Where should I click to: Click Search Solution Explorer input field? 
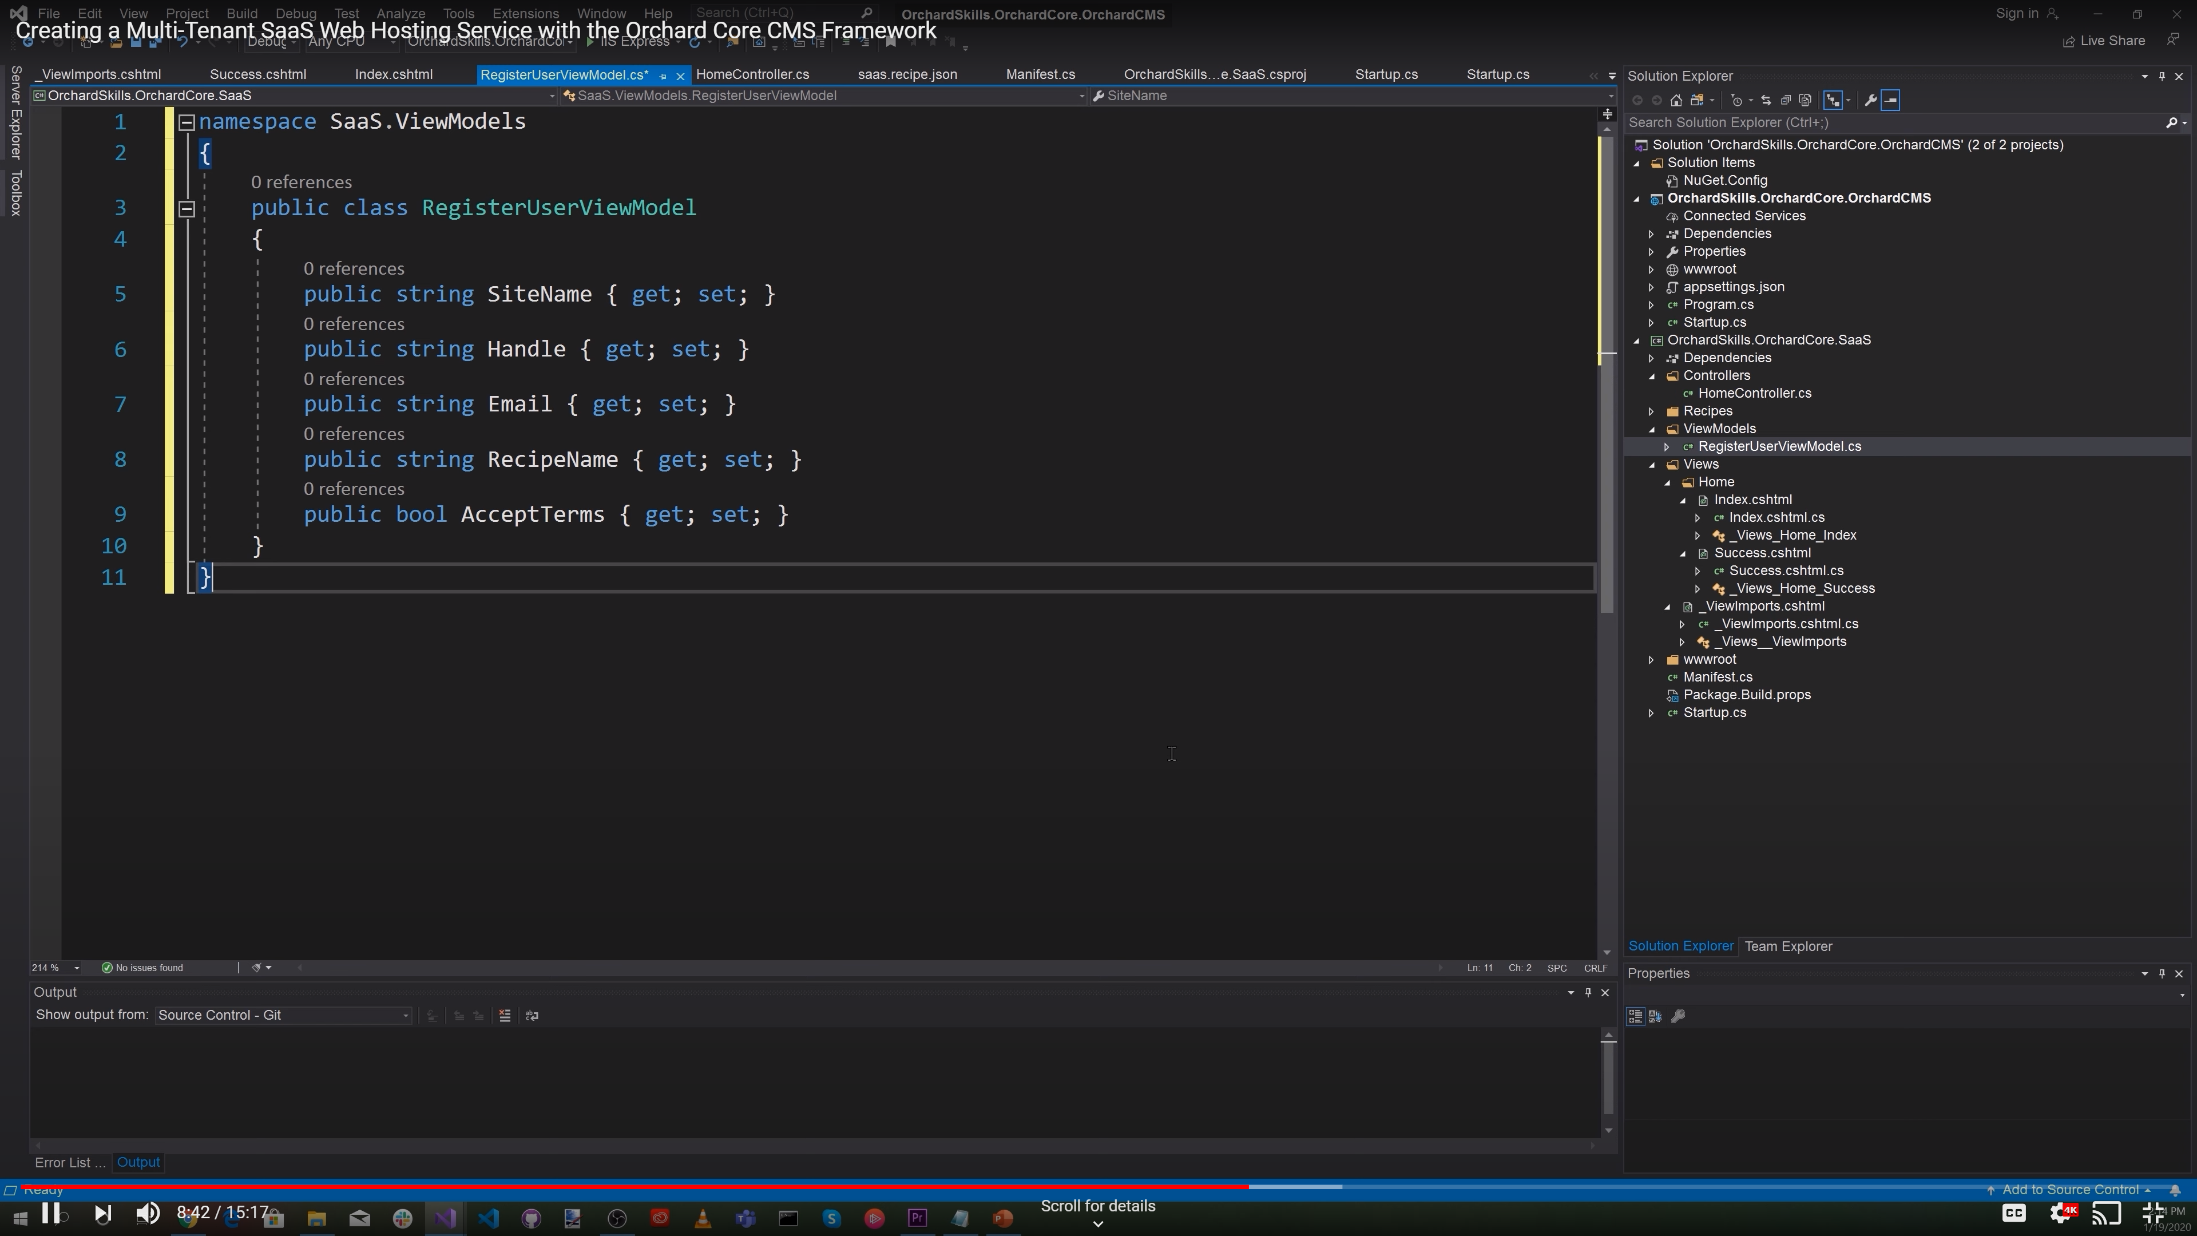coord(1893,123)
